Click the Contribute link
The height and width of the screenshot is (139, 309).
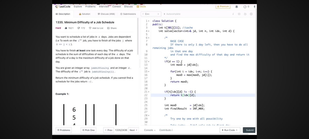pyautogui.click(x=166, y=130)
